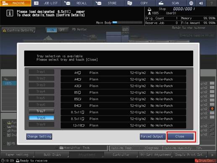Open the SCAN tab
This screenshot has height=163, width=217.
click(171, 3)
